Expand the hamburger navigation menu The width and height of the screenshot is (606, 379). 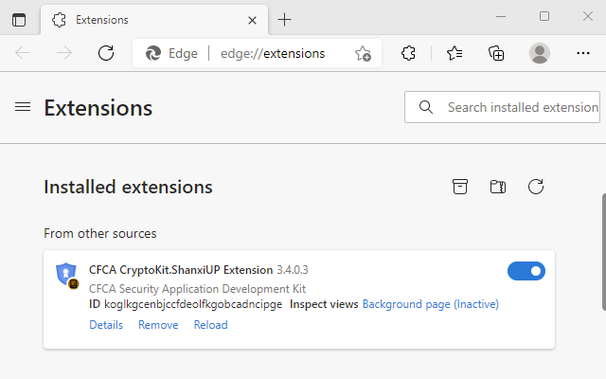pyautogui.click(x=23, y=107)
